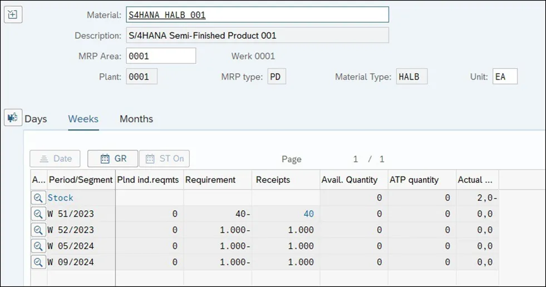This screenshot has height=287, width=546.
Task: Select the W 51/2023 period cell
Action: (x=81, y=214)
